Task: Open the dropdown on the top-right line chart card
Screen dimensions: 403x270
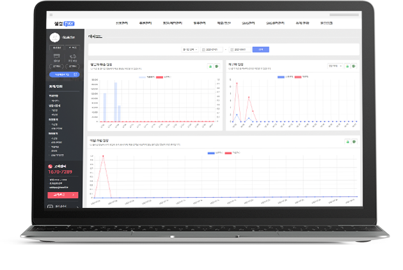Action: [335, 66]
